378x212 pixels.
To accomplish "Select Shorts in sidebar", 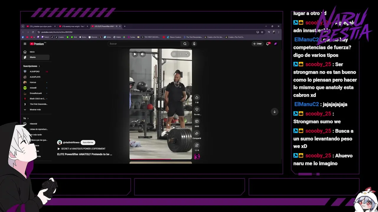I will [35, 57].
